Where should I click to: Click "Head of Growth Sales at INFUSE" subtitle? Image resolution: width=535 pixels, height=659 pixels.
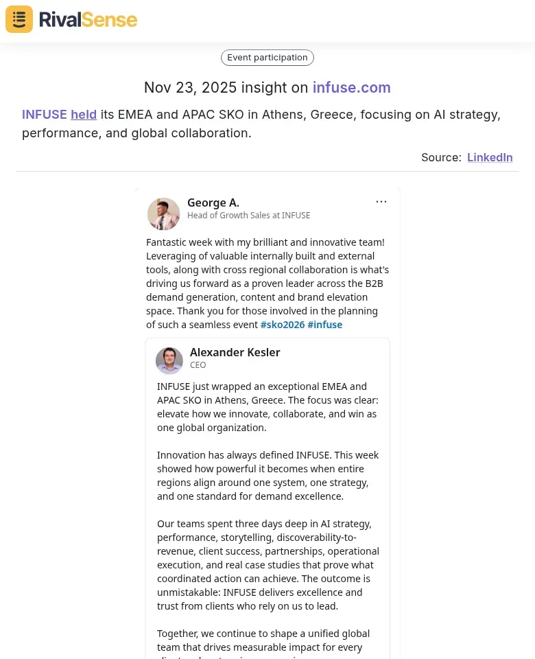tap(248, 215)
